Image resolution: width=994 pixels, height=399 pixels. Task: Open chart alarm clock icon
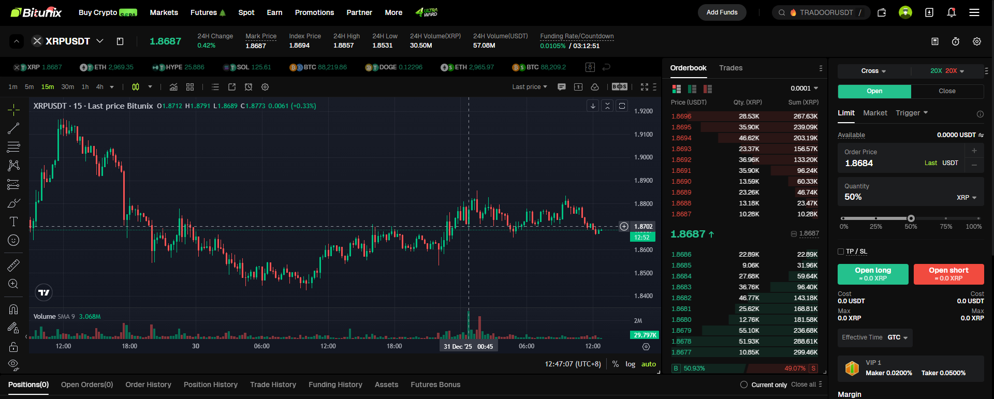[x=248, y=87]
